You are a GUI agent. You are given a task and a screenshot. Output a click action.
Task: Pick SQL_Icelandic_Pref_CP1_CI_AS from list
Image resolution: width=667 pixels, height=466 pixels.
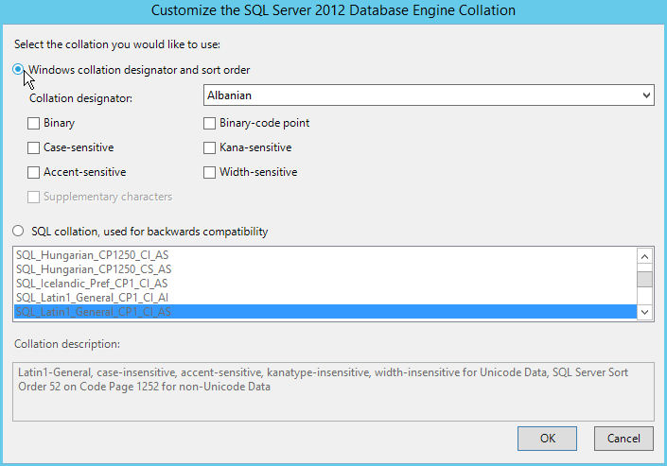click(x=92, y=284)
